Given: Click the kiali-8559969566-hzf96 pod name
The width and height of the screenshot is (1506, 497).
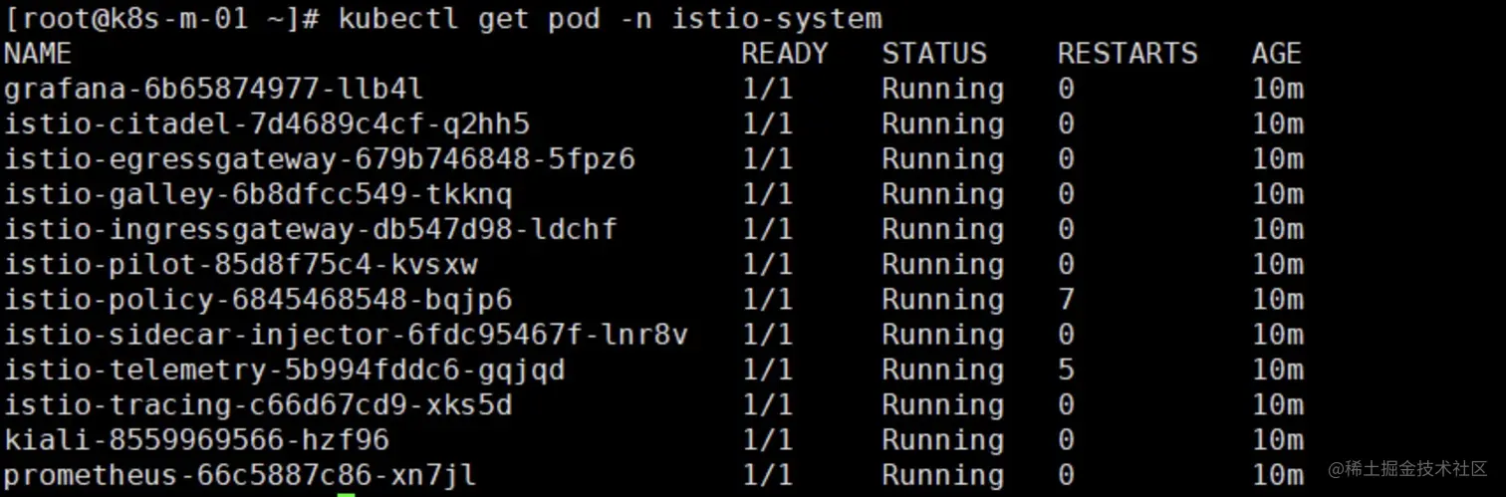Looking at the screenshot, I should pyautogui.click(x=196, y=440).
